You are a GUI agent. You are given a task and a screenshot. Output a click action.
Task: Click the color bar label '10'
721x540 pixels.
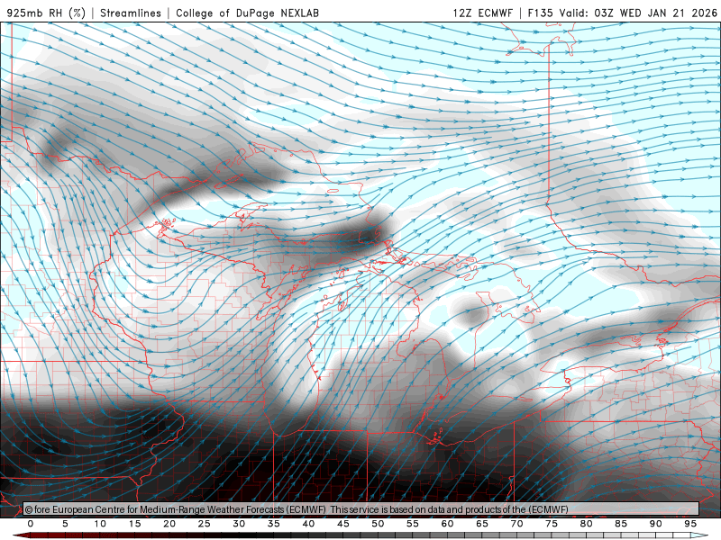[100, 524]
